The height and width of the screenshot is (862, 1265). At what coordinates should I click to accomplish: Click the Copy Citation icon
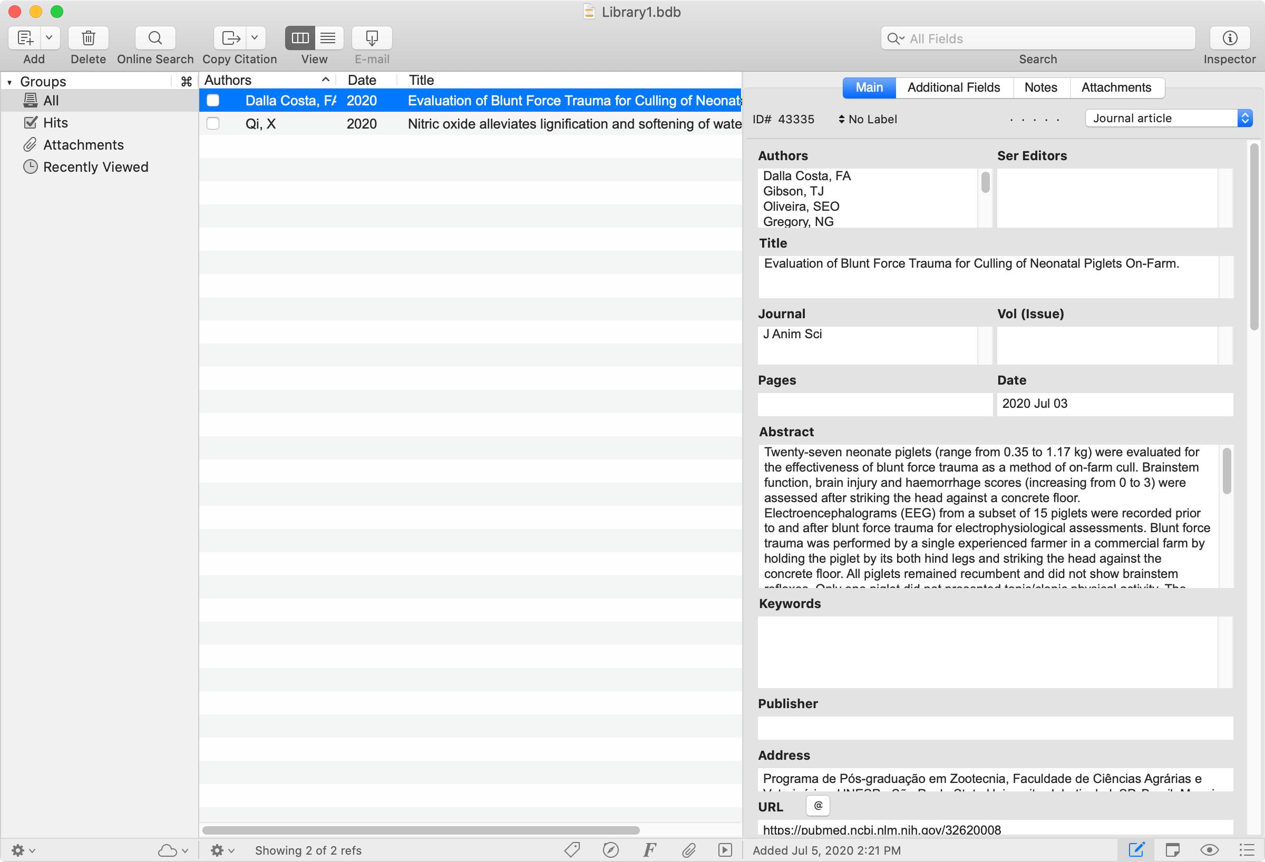tap(230, 38)
